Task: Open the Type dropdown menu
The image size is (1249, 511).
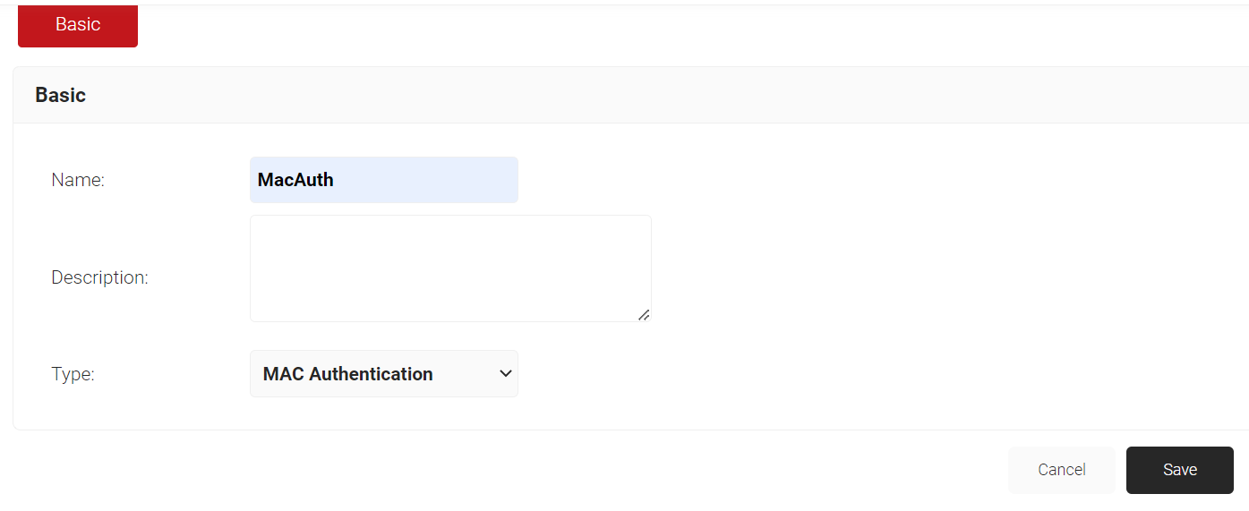Action: coord(384,374)
